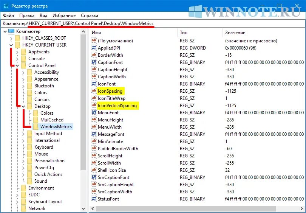
Task: Select the CaptionWidth value name
Action: click(x=111, y=77)
